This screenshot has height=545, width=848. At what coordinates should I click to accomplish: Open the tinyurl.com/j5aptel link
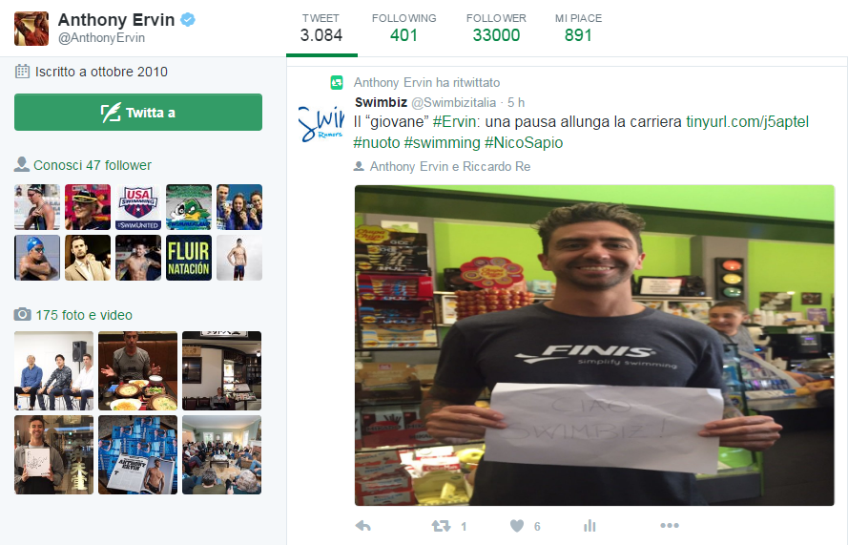pos(748,122)
